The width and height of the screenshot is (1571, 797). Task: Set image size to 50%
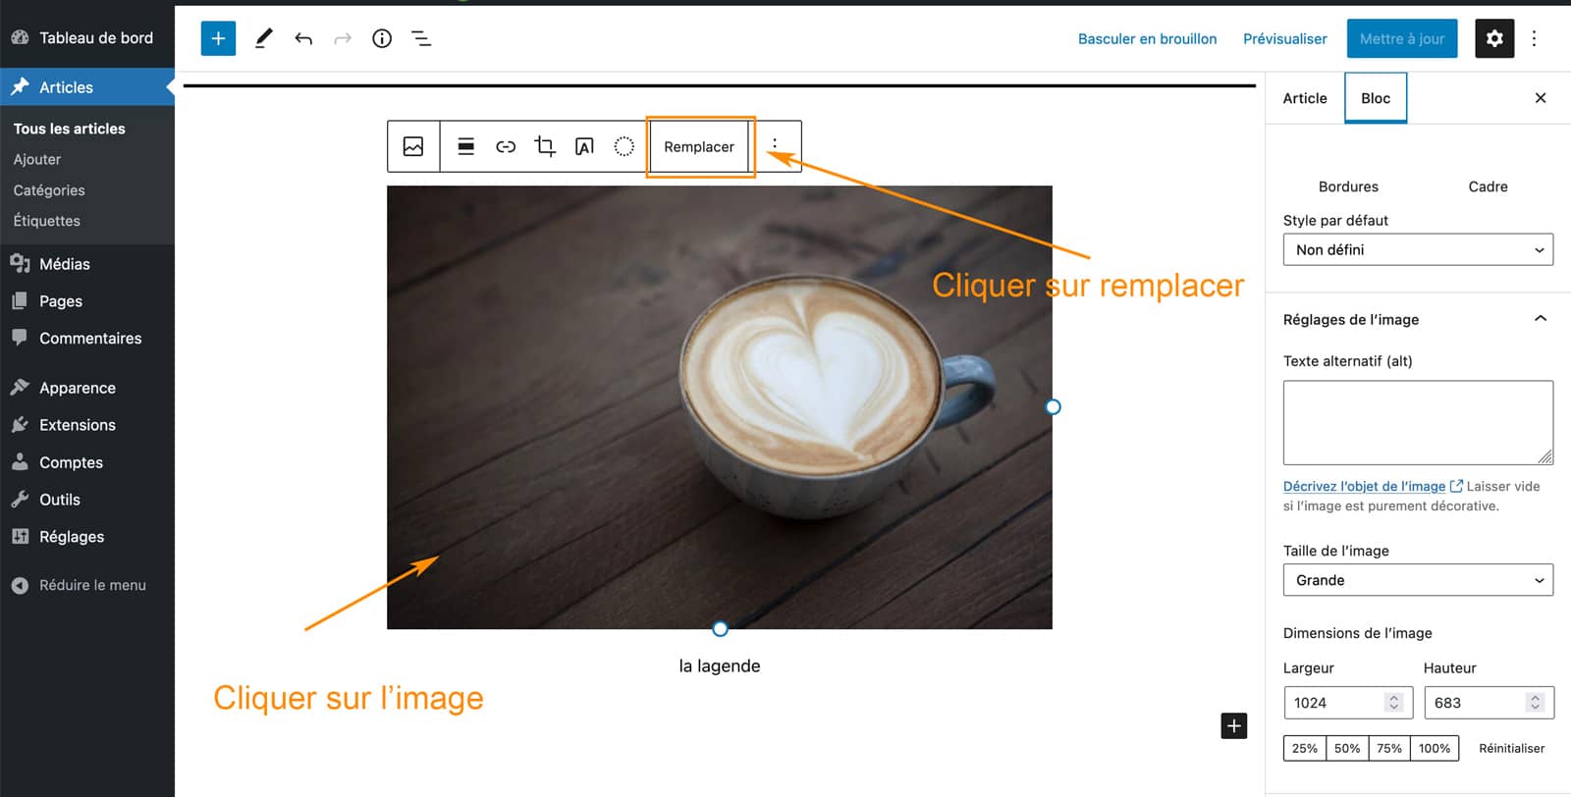tap(1347, 748)
